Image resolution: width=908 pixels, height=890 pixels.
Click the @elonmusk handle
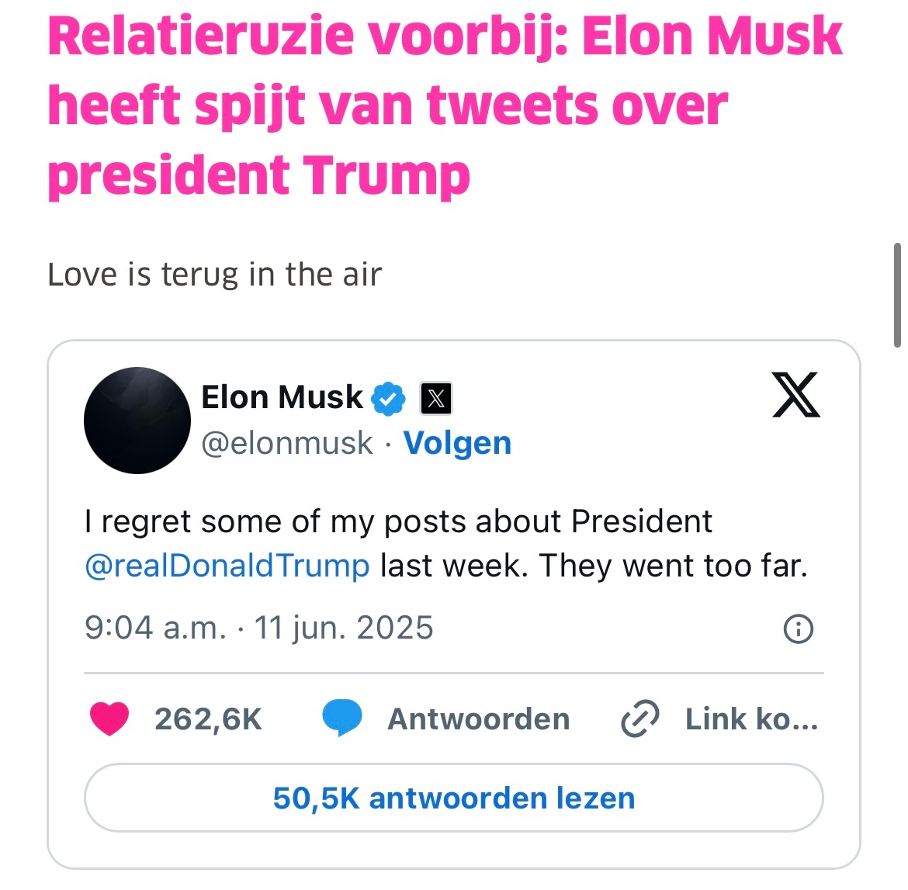coord(287,443)
